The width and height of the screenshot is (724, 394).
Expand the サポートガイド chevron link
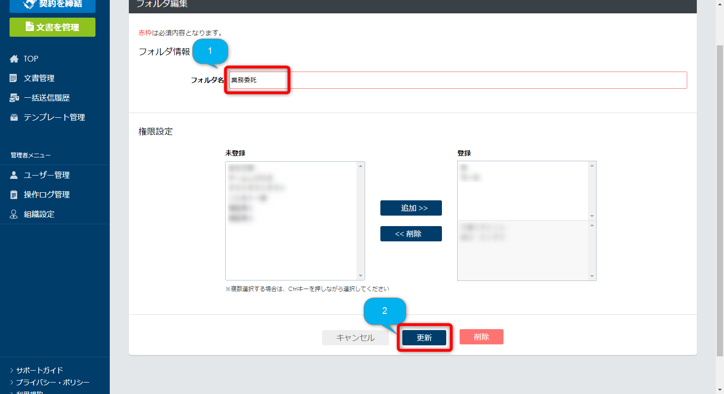click(11, 370)
